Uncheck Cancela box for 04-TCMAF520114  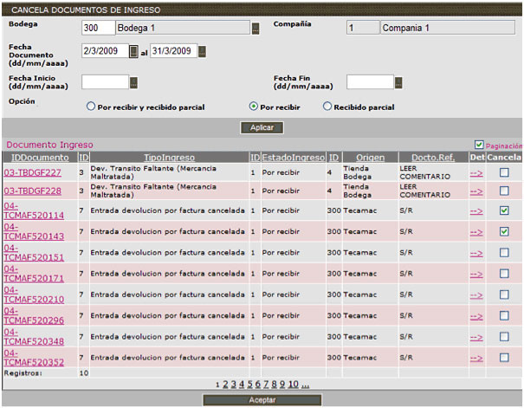(x=504, y=210)
